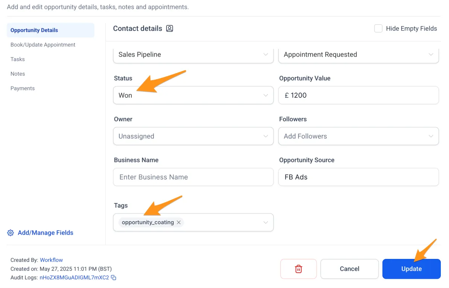
Task: Go to the Notes section
Action: coord(18,74)
